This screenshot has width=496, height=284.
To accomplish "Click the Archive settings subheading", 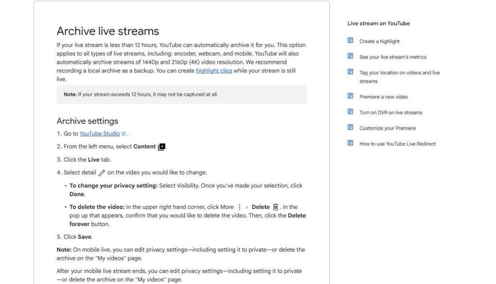I will coord(87,121).
